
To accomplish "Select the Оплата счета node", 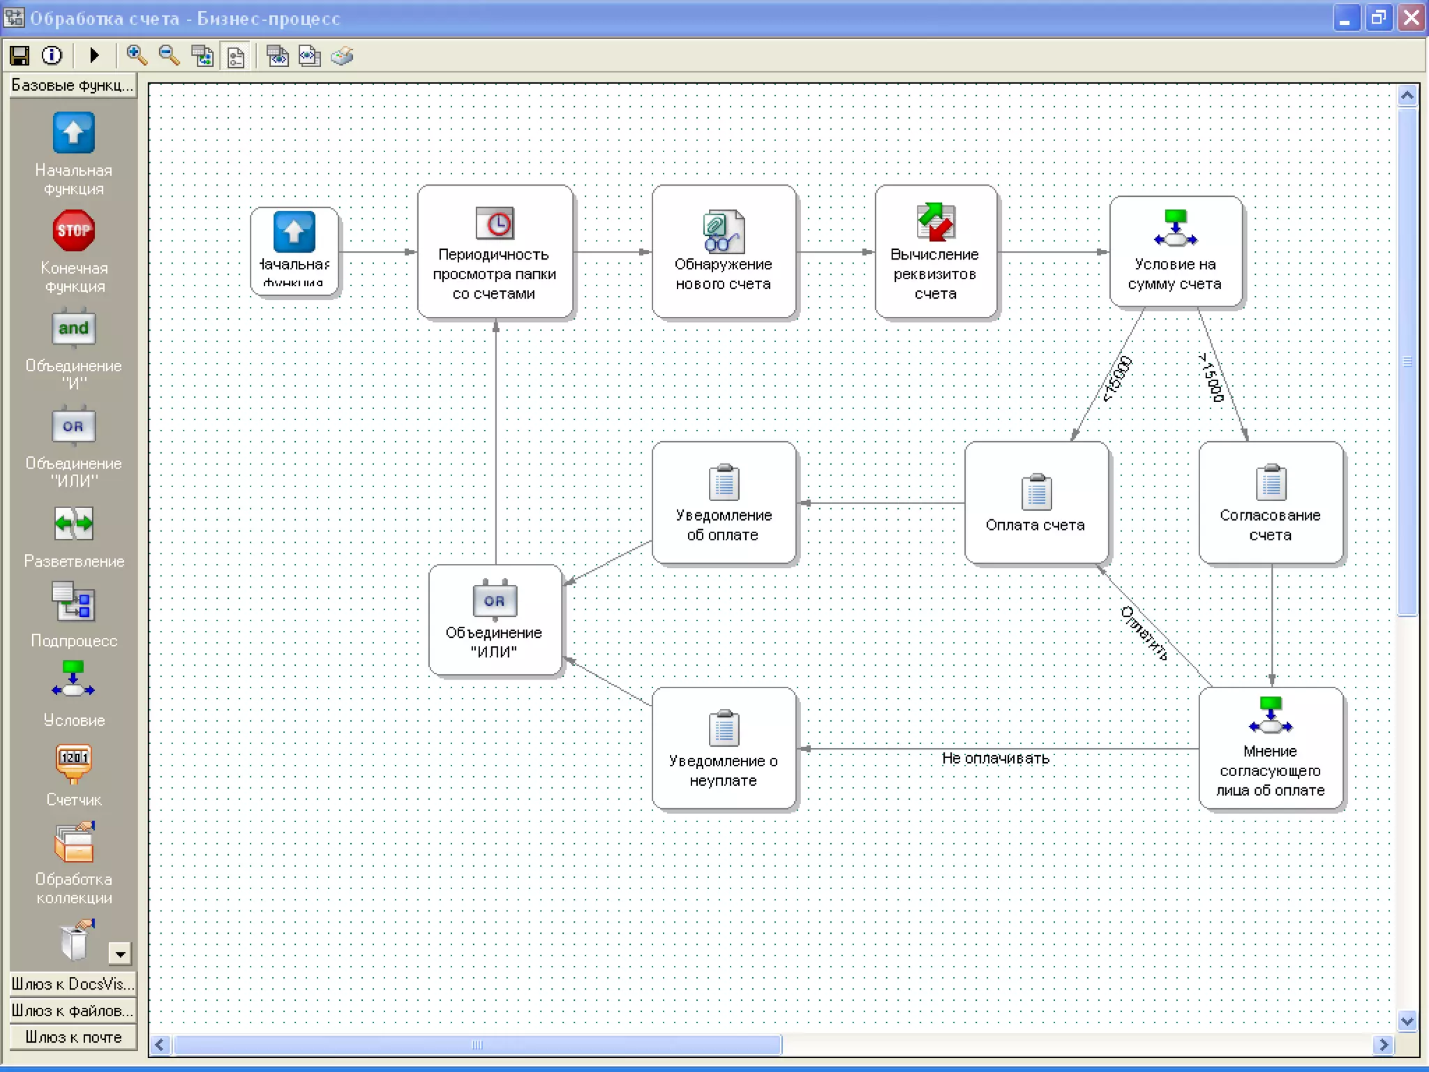I will coord(1035,502).
